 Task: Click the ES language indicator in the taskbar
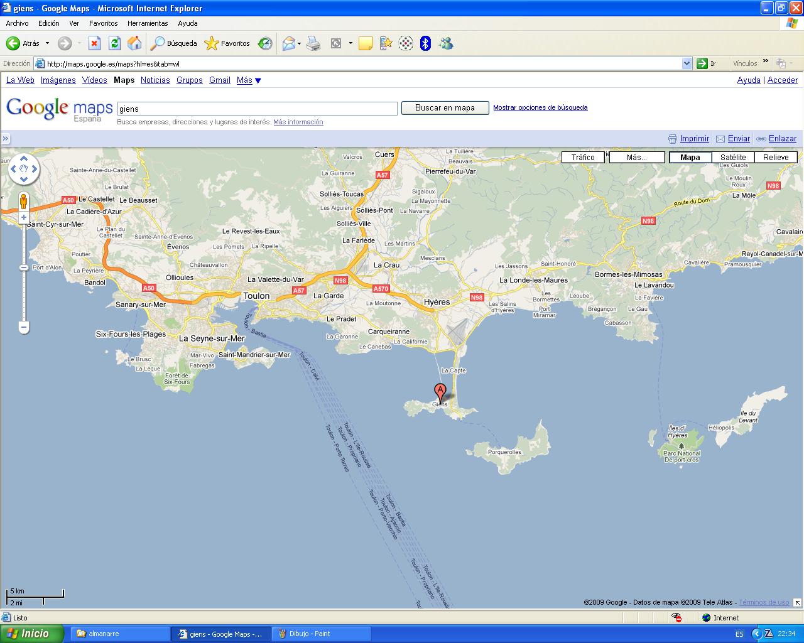coord(739,634)
